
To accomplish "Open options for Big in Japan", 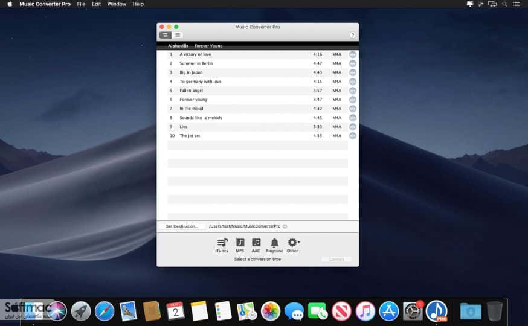I will pyautogui.click(x=353, y=72).
